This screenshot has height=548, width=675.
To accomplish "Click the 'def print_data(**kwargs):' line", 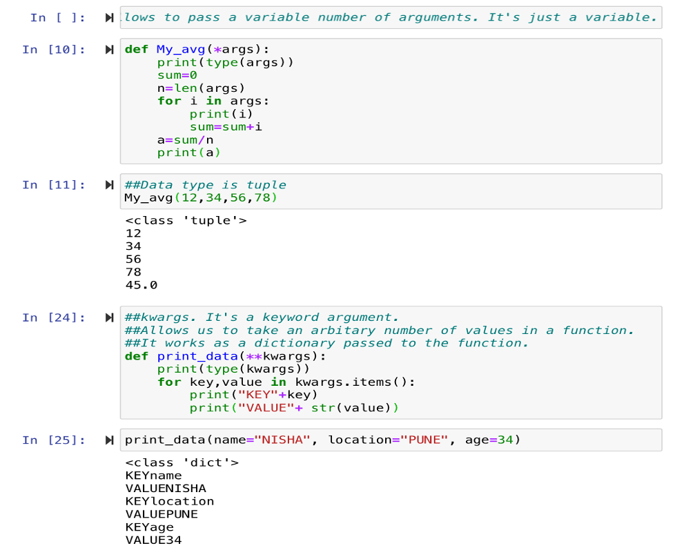I will point(224,356).
